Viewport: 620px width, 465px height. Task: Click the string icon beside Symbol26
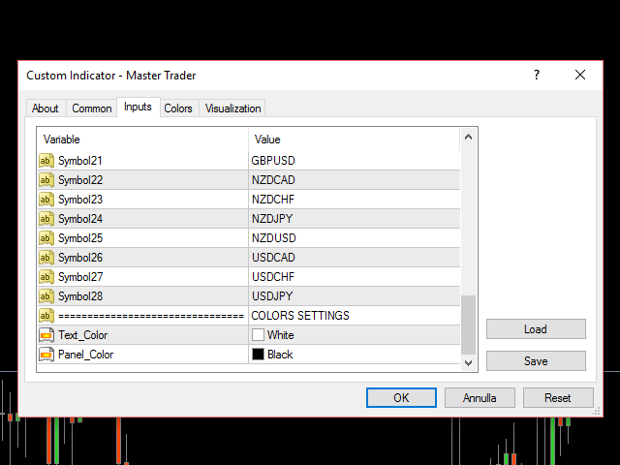click(x=46, y=258)
